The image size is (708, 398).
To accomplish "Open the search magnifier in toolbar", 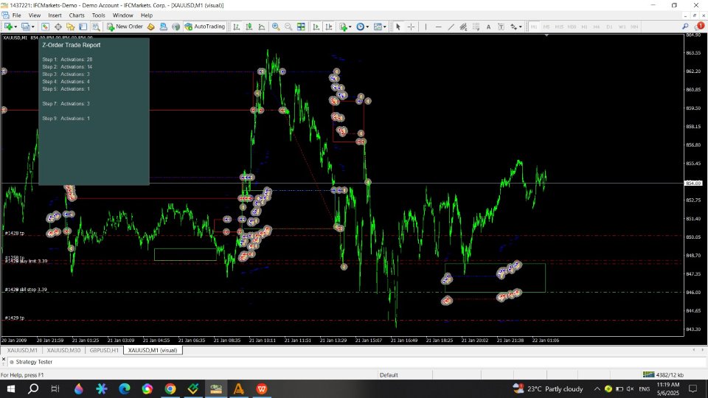I will coord(685,27).
